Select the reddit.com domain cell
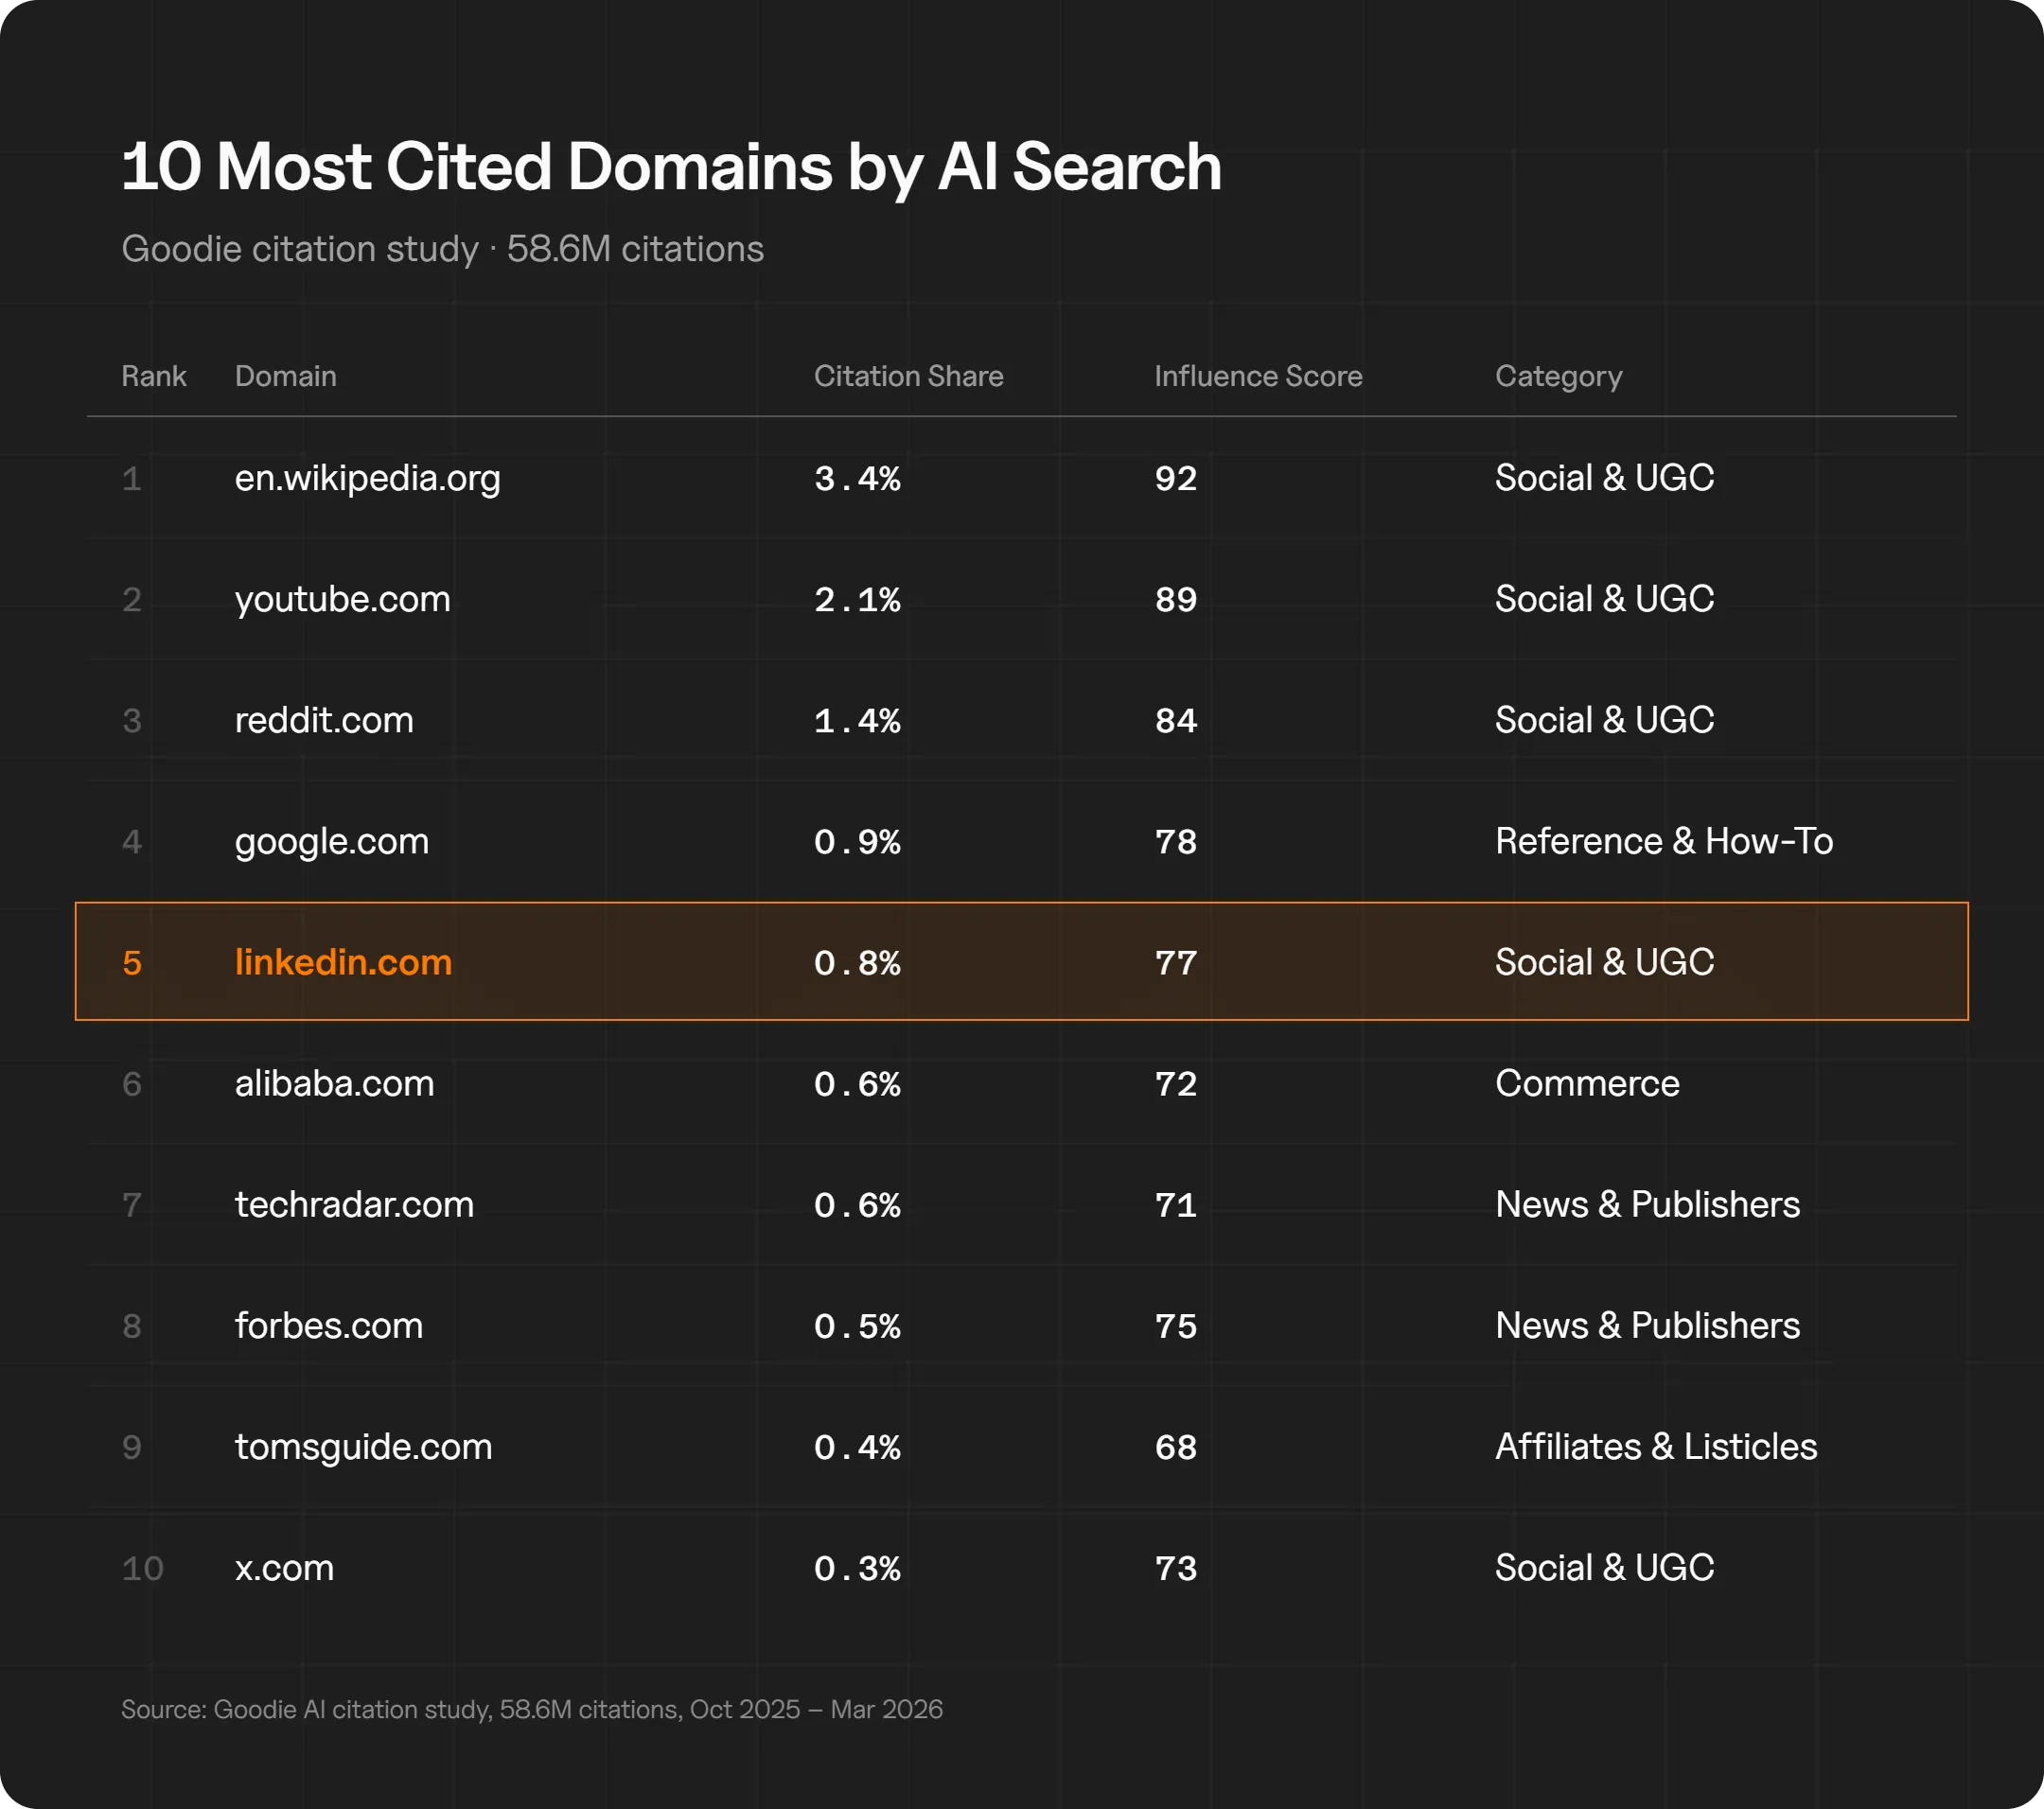 pyautogui.click(x=324, y=720)
